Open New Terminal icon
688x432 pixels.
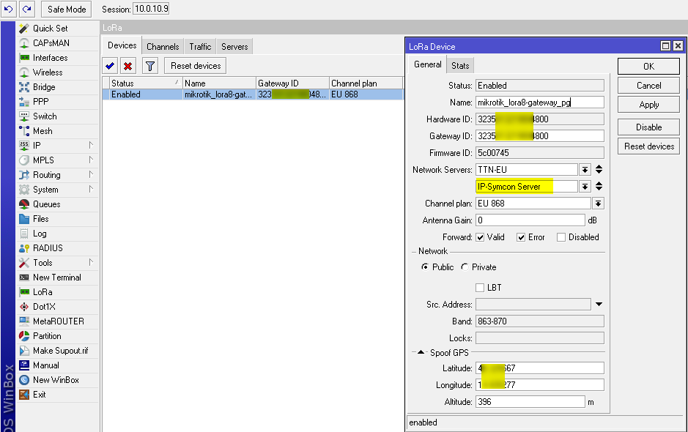24,278
